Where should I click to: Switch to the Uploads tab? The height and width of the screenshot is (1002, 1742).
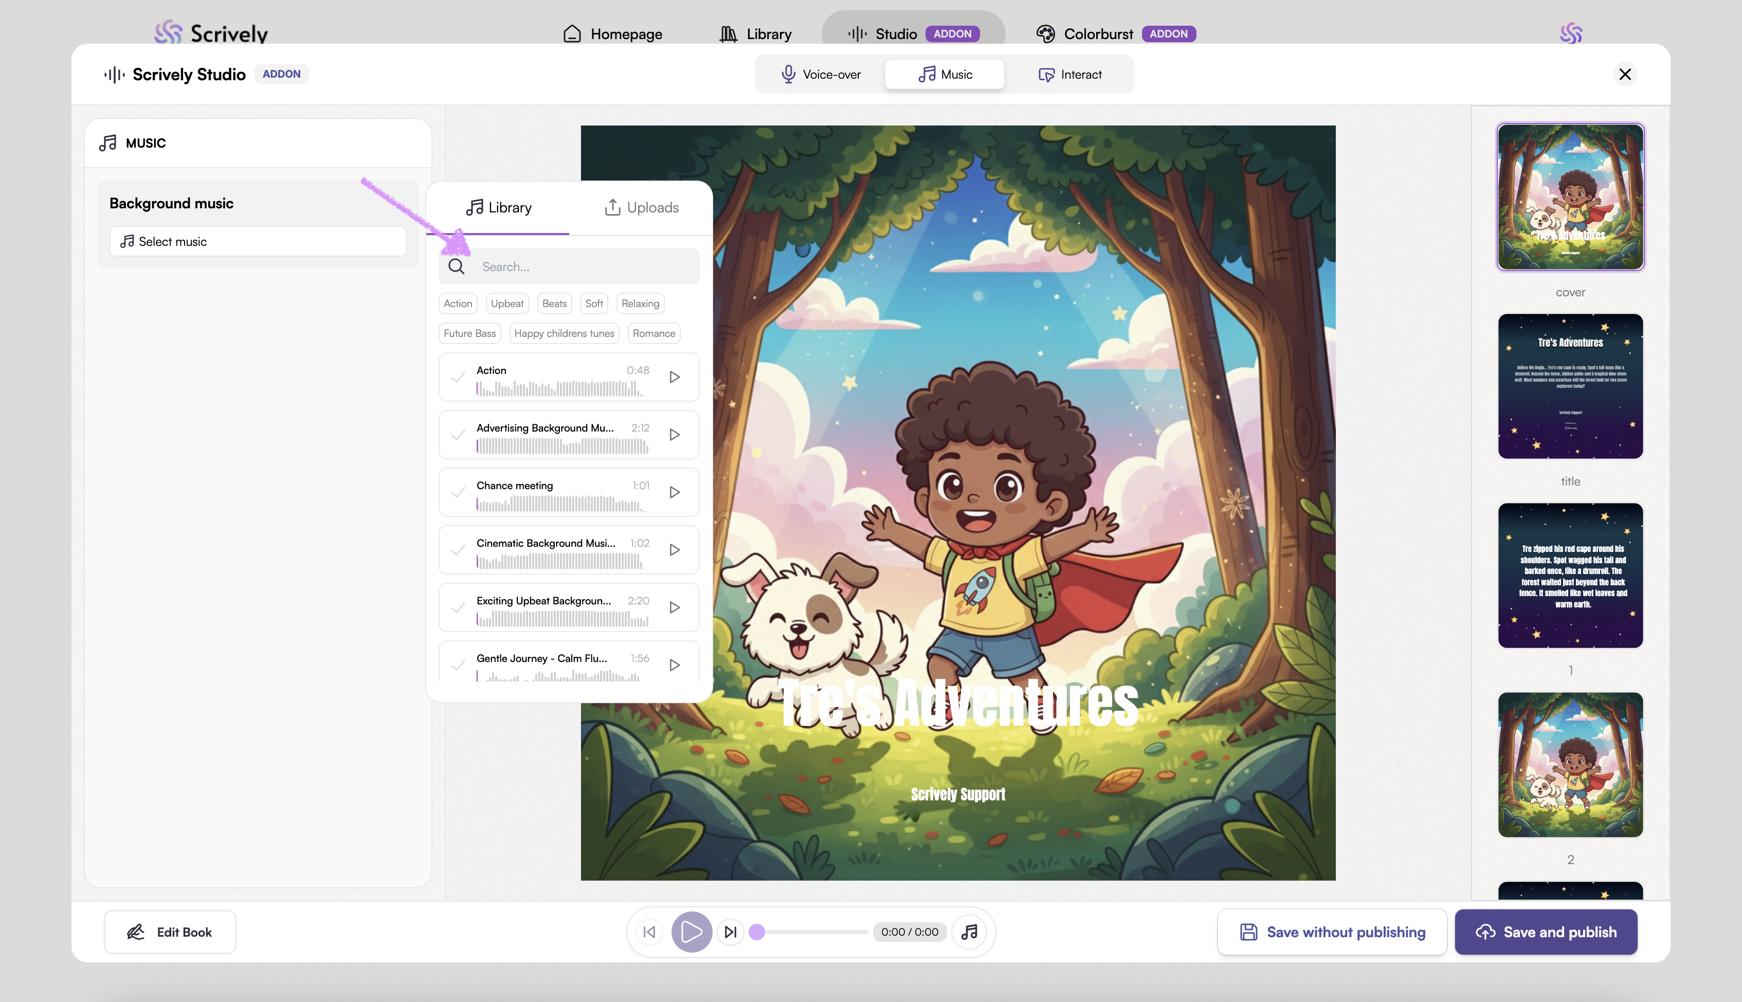click(x=641, y=207)
